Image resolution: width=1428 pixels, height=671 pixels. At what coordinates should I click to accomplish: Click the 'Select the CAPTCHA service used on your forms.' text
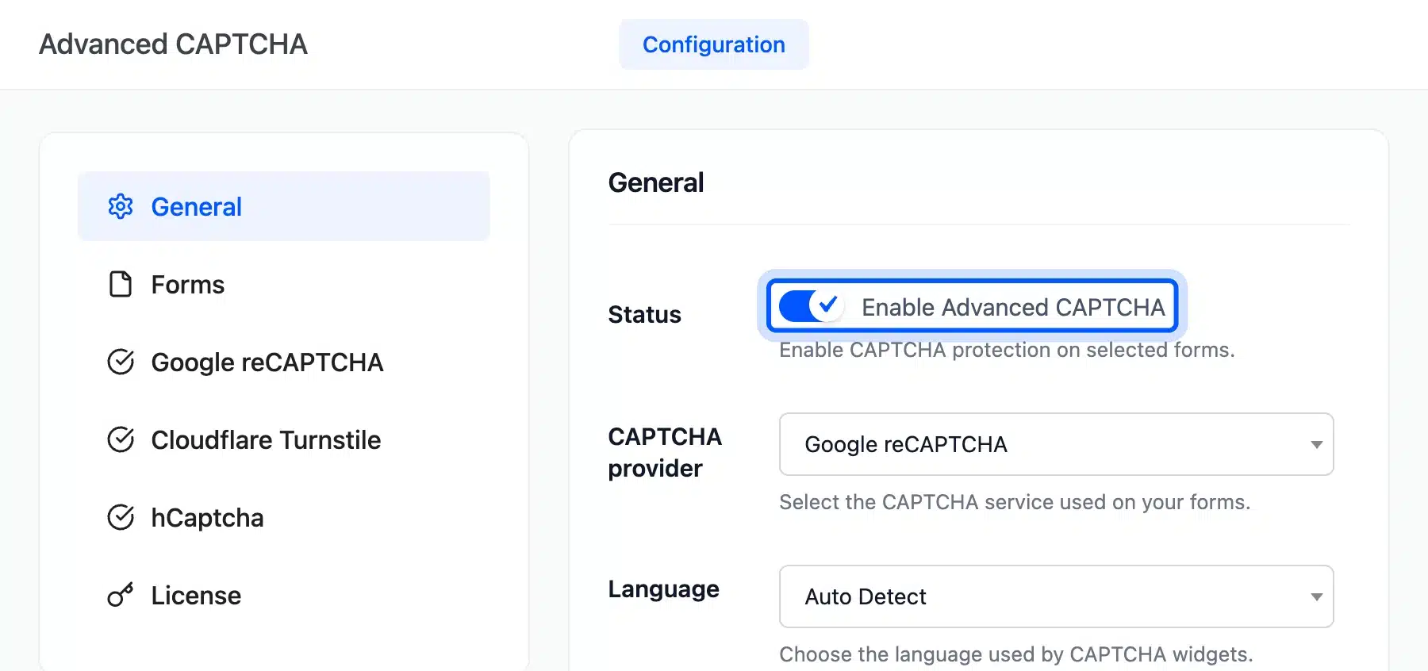[1015, 502]
